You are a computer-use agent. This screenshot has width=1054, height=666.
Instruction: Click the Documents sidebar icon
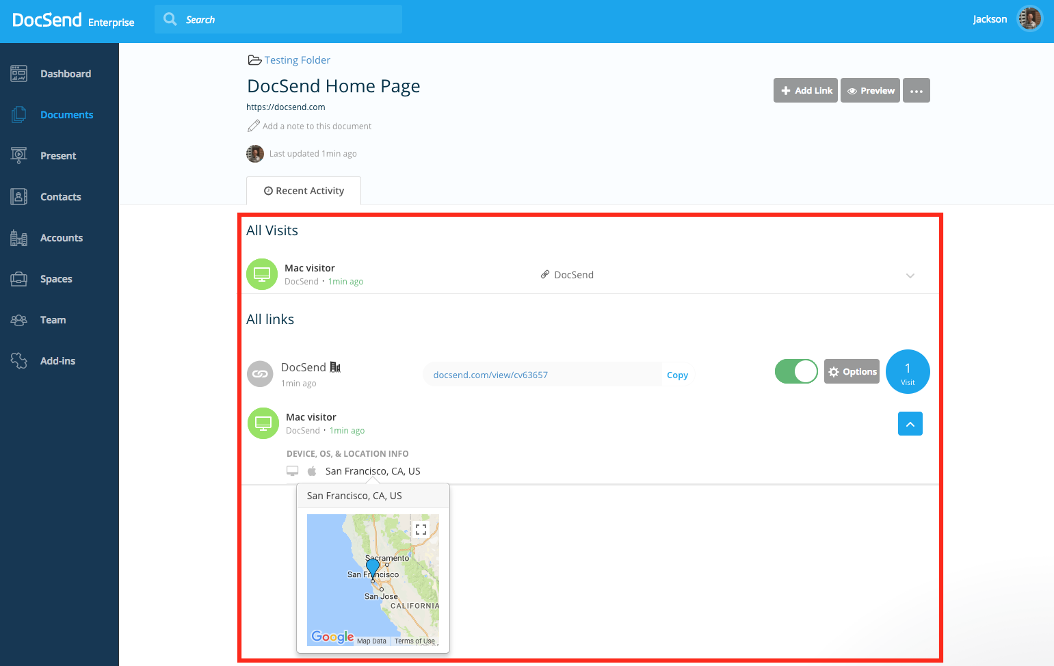(x=18, y=115)
